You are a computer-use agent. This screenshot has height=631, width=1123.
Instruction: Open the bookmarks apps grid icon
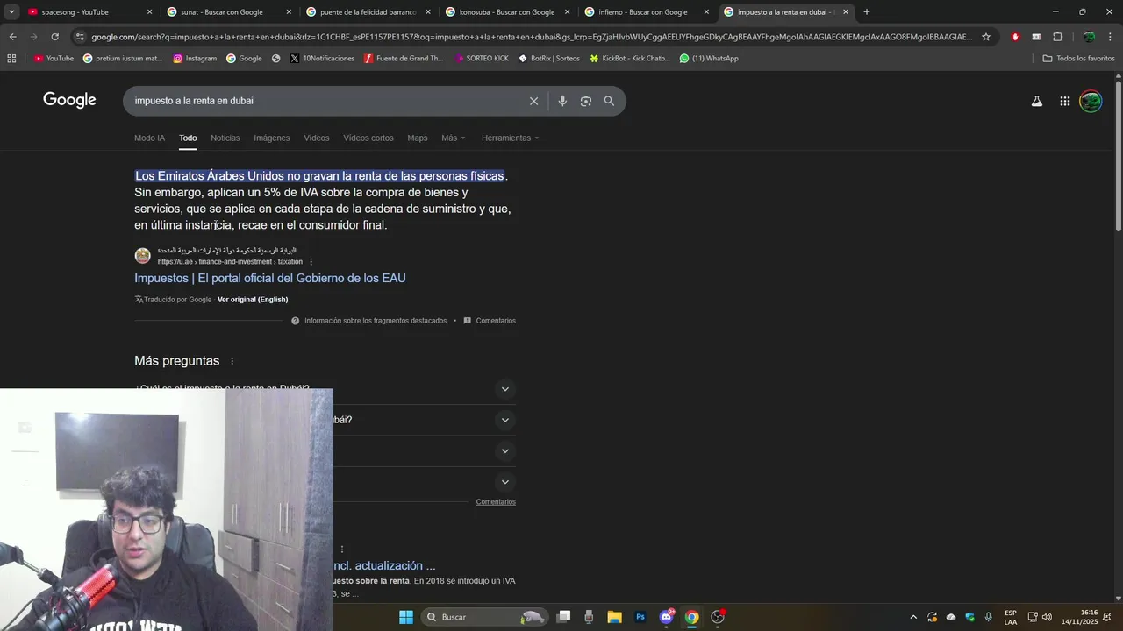(x=11, y=59)
